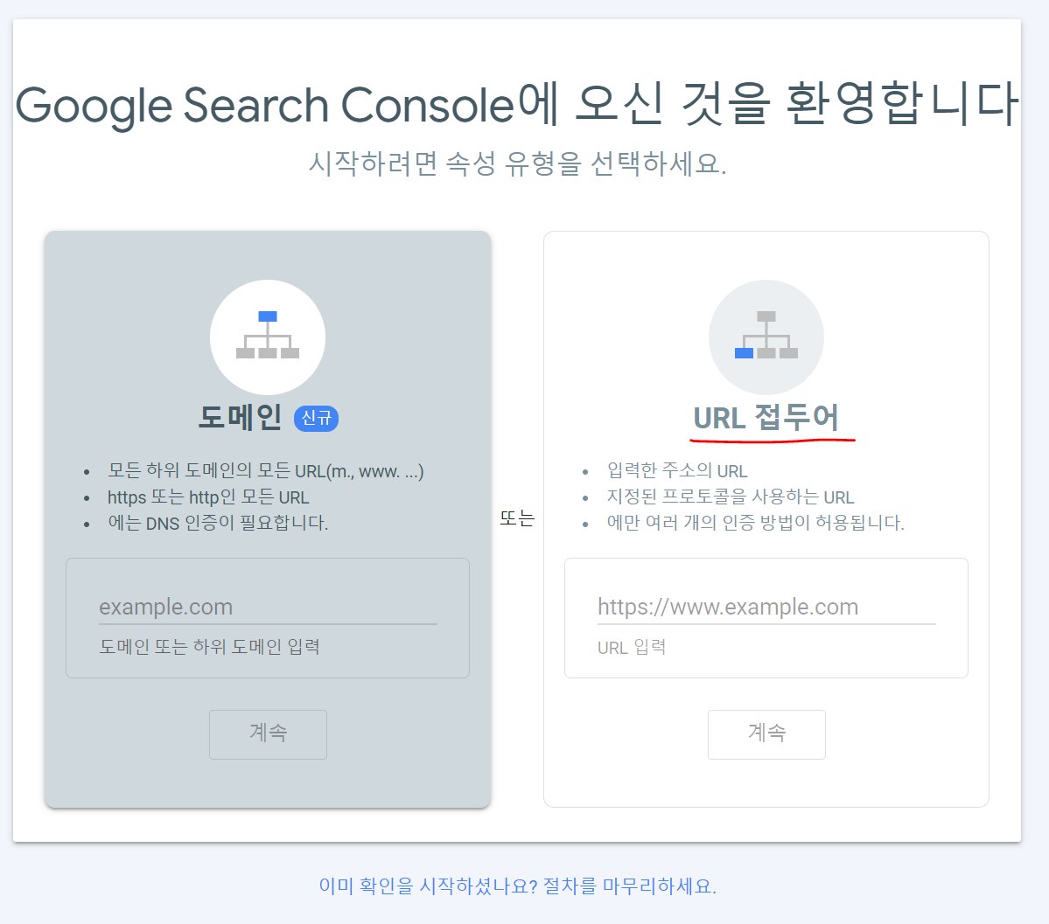The height and width of the screenshot is (924, 1049).
Task: Click the Google Search Console welcome title
Action: click(517, 105)
